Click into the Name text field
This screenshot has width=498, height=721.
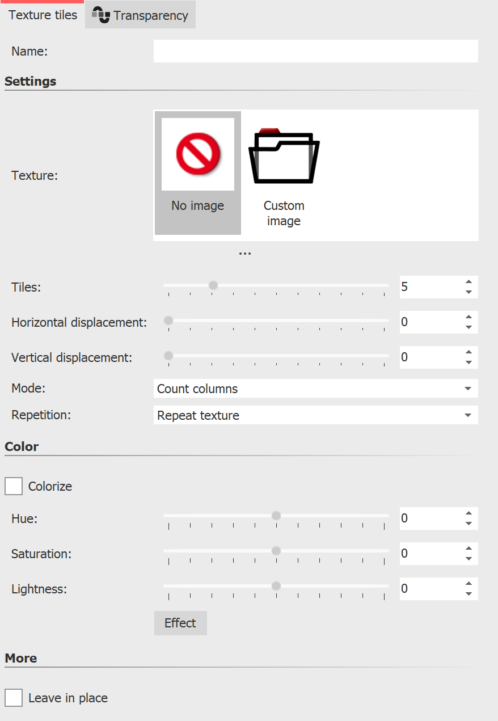315,51
